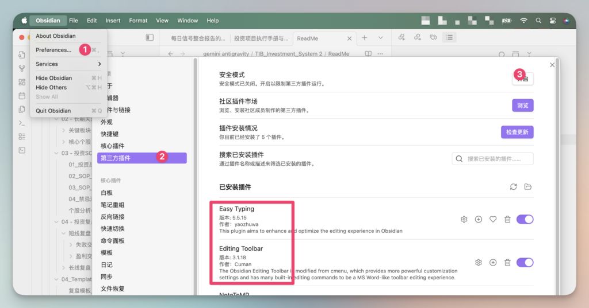Open the plugins folder icon
This screenshot has height=308, width=589.
528,187
